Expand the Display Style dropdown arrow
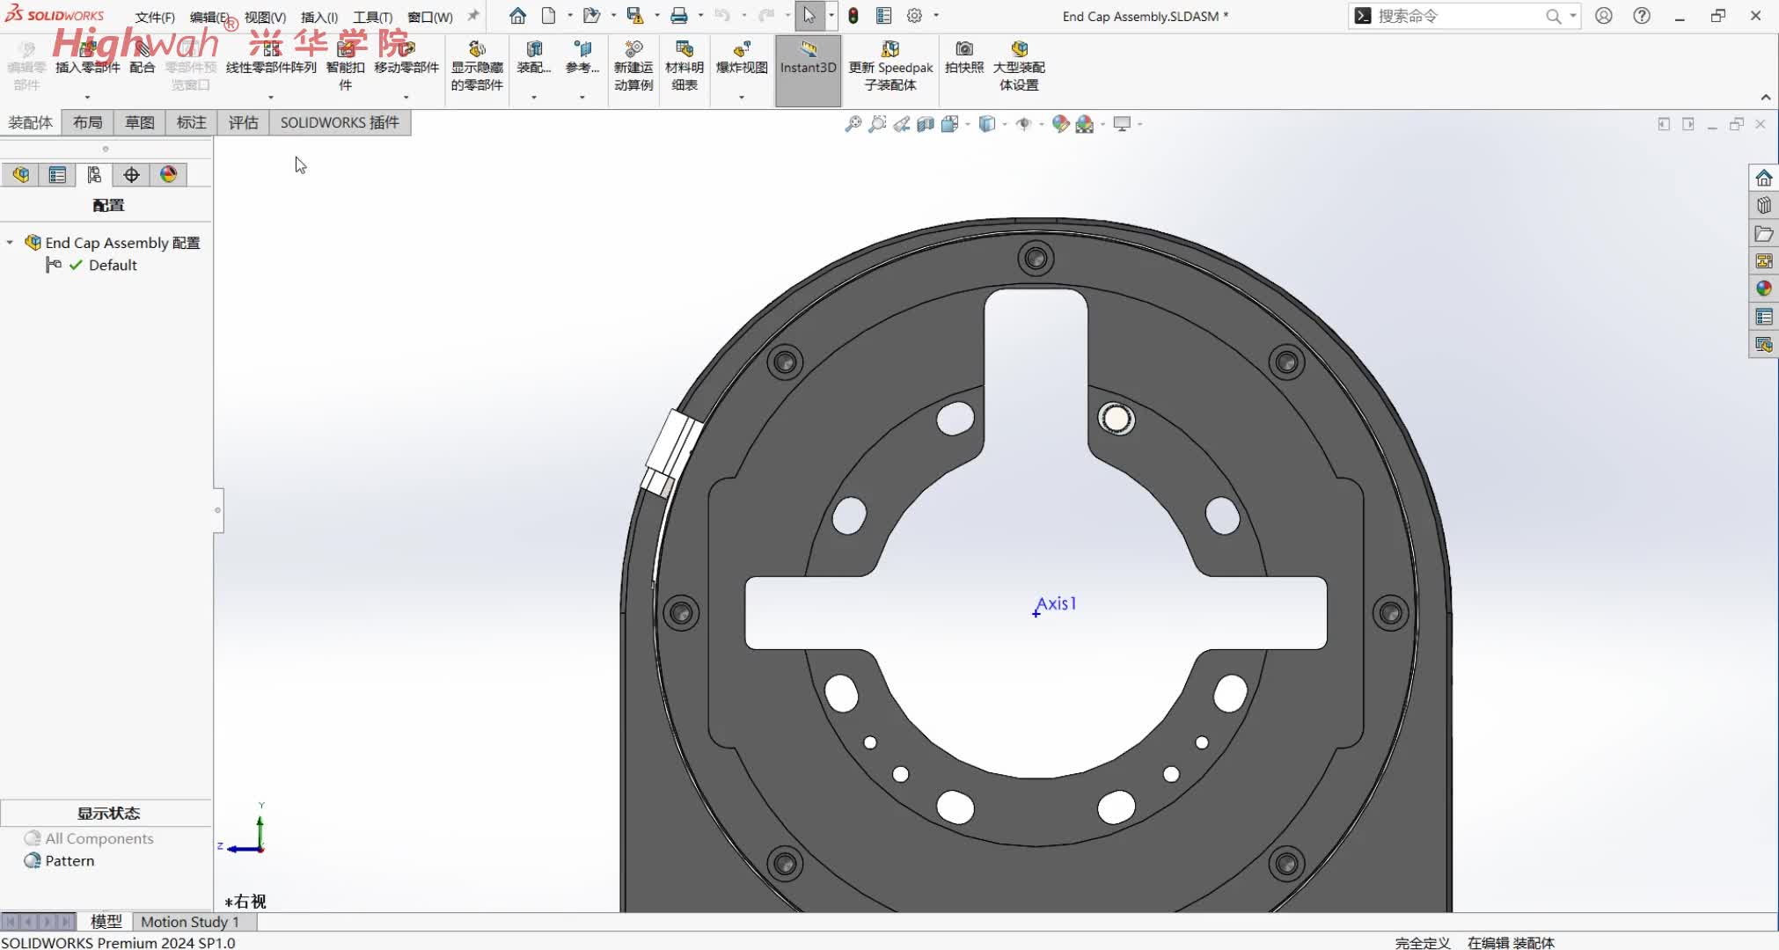Screen dimensions: 1779x950 (1005, 124)
